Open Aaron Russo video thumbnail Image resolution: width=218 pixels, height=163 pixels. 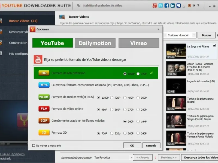coord(176,69)
